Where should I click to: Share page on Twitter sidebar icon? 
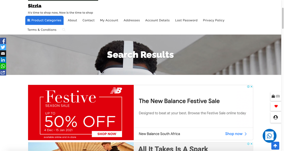[3, 47]
